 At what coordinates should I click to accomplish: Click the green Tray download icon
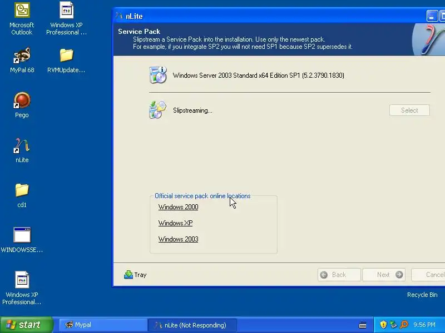[128, 274]
